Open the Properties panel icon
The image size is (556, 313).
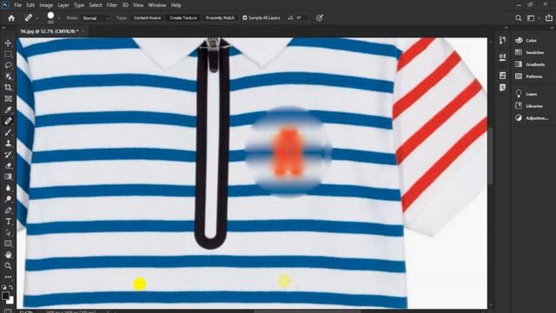coord(502,57)
